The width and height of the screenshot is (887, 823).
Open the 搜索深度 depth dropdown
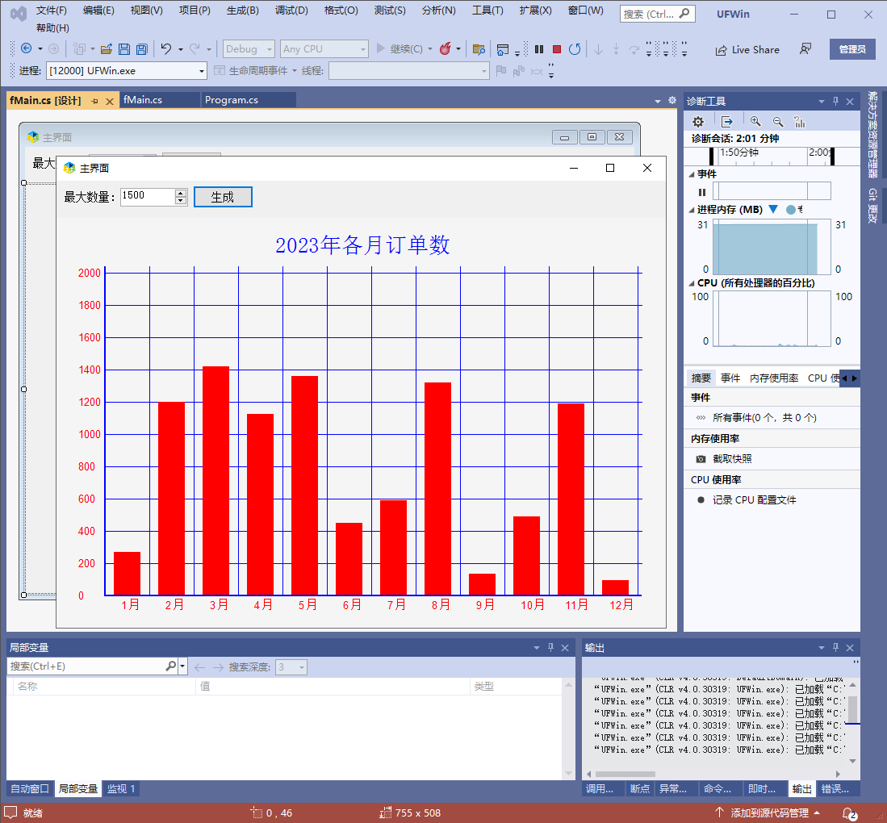291,667
